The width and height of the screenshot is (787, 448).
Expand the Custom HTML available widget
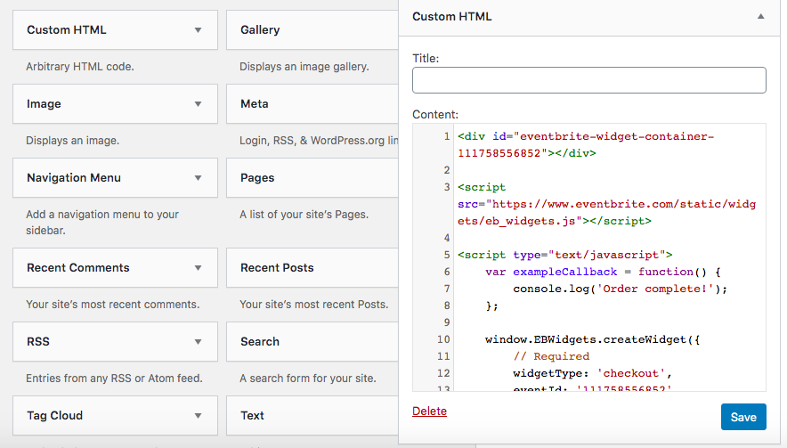pos(198,30)
